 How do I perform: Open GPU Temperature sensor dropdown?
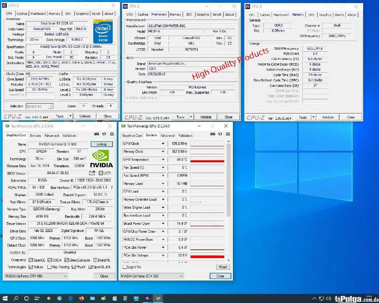[x=163, y=159]
